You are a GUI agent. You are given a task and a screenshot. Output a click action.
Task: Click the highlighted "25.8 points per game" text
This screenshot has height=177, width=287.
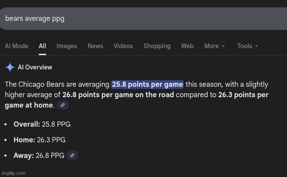(x=147, y=85)
